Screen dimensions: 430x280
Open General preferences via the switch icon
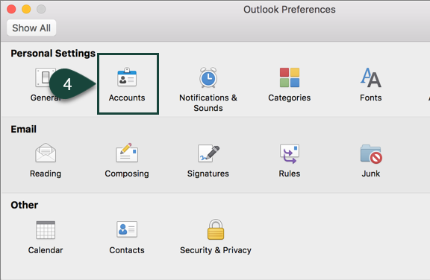coord(44,77)
